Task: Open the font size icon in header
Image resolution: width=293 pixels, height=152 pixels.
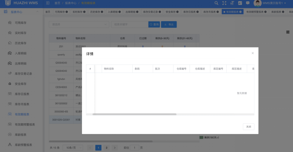Action: [232, 3]
